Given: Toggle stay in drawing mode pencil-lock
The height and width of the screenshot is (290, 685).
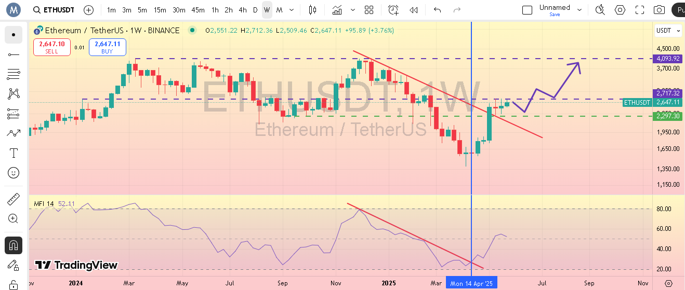Looking at the screenshot, I should click(14, 265).
